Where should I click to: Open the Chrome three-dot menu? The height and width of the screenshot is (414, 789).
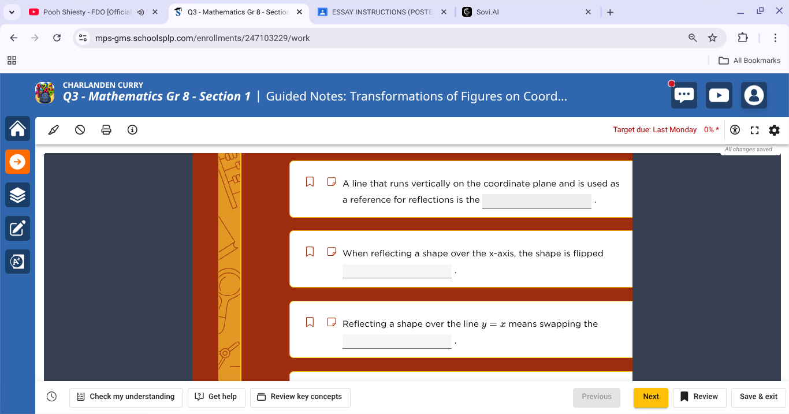pyautogui.click(x=775, y=38)
